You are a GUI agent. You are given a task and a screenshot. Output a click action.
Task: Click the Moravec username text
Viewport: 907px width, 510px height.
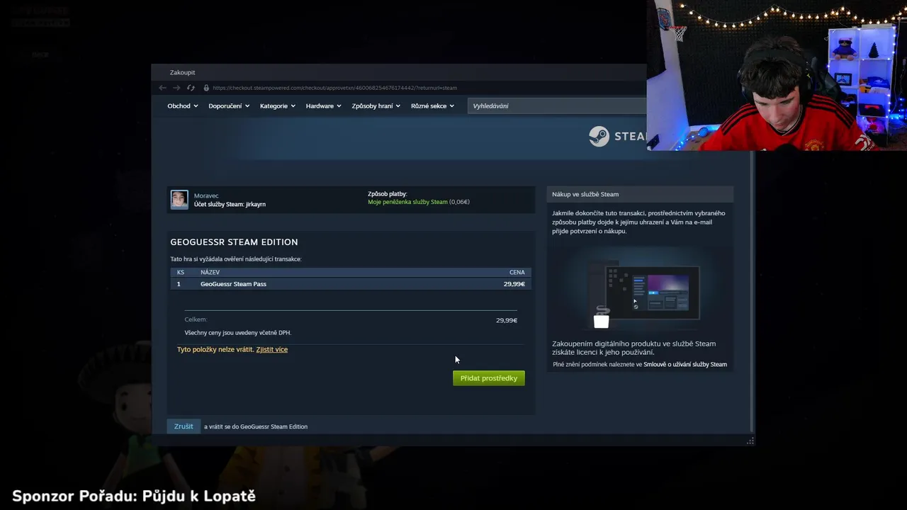coord(206,195)
